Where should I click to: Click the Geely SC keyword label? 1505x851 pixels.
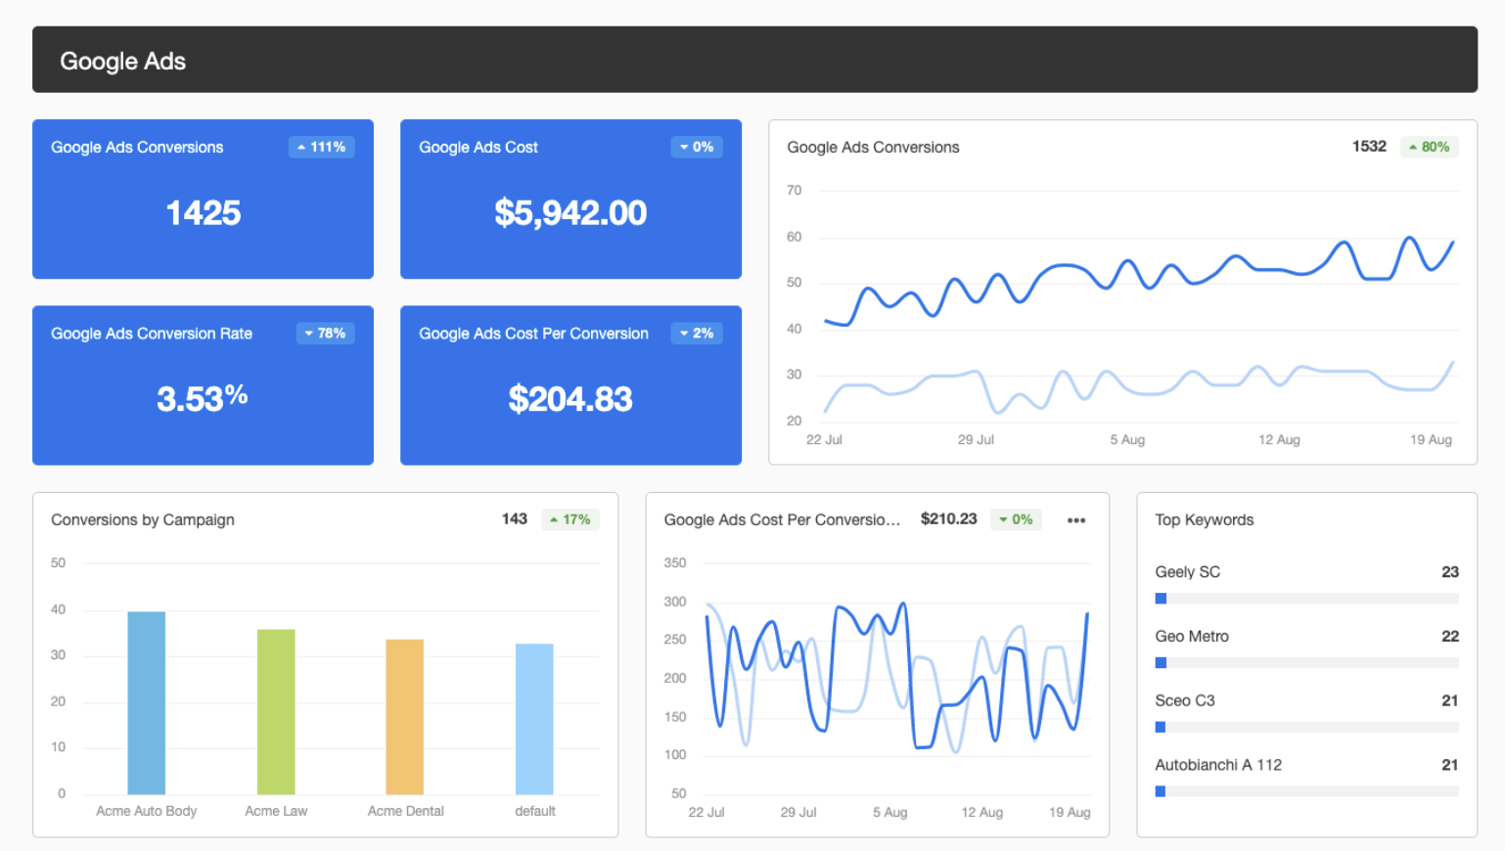[x=1187, y=572]
